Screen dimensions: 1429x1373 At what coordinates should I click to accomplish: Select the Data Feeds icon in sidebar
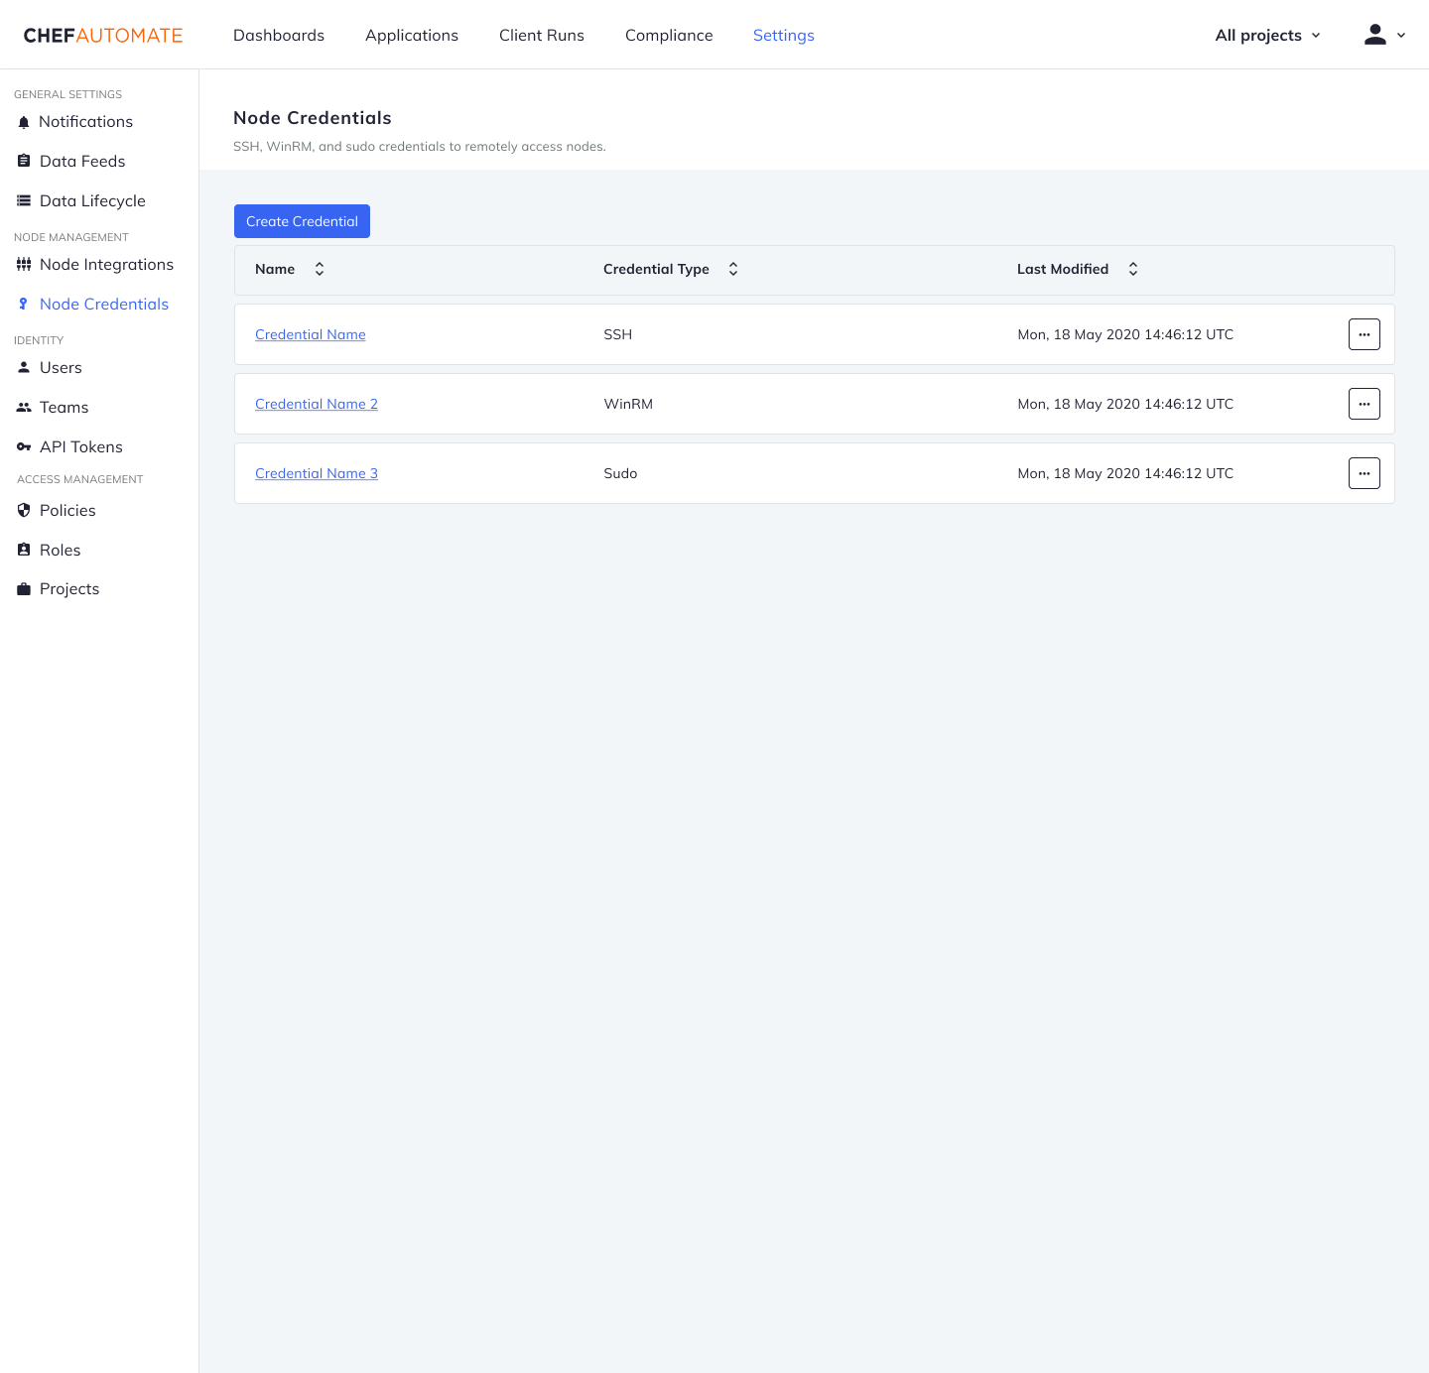24,161
